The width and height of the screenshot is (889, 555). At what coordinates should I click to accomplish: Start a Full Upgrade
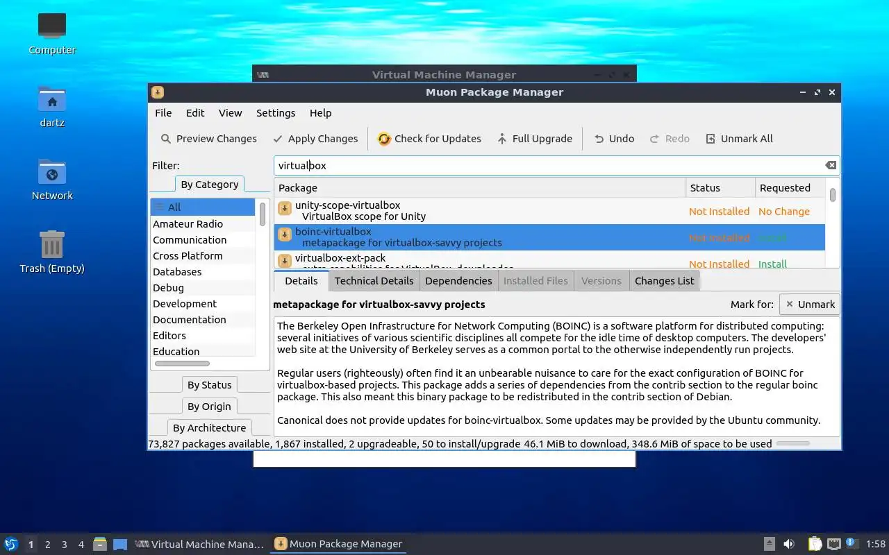pyautogui.click(x=535, y=139)
